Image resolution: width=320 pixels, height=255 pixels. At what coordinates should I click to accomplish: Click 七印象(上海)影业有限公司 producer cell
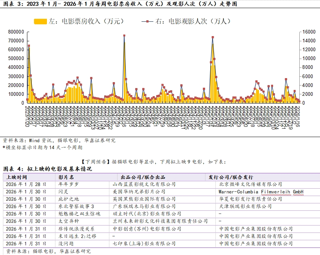pyautogui.click(x=144, y=244)
